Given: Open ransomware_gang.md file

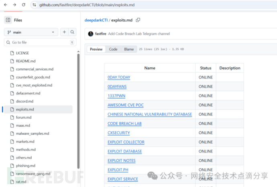Looking at the screenshot, I should 33,174.
